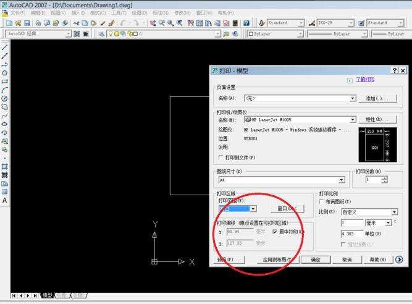This screenshot has width=412, height=304.
Task: Select the Circle drawing tool
Action: click(x=4, y=99)
